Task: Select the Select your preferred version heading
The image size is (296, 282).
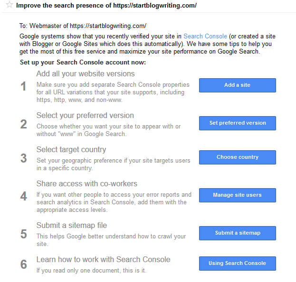Action: (x=85, y=115)
